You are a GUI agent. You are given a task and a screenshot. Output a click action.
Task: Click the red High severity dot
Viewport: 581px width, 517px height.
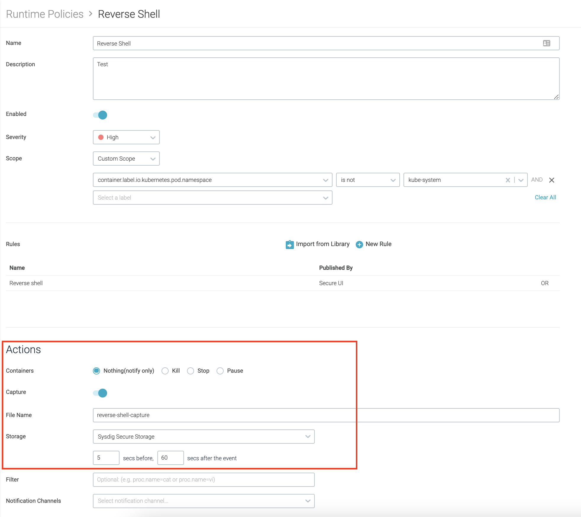[x=101, y=137]
